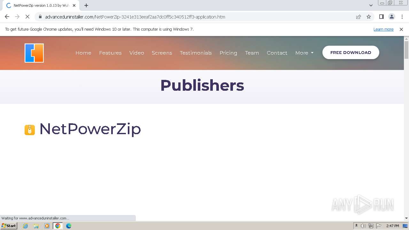Click the NetPowerZip heading text
The height and width of the screenshot is (230, 409).
tap(90, 129)
